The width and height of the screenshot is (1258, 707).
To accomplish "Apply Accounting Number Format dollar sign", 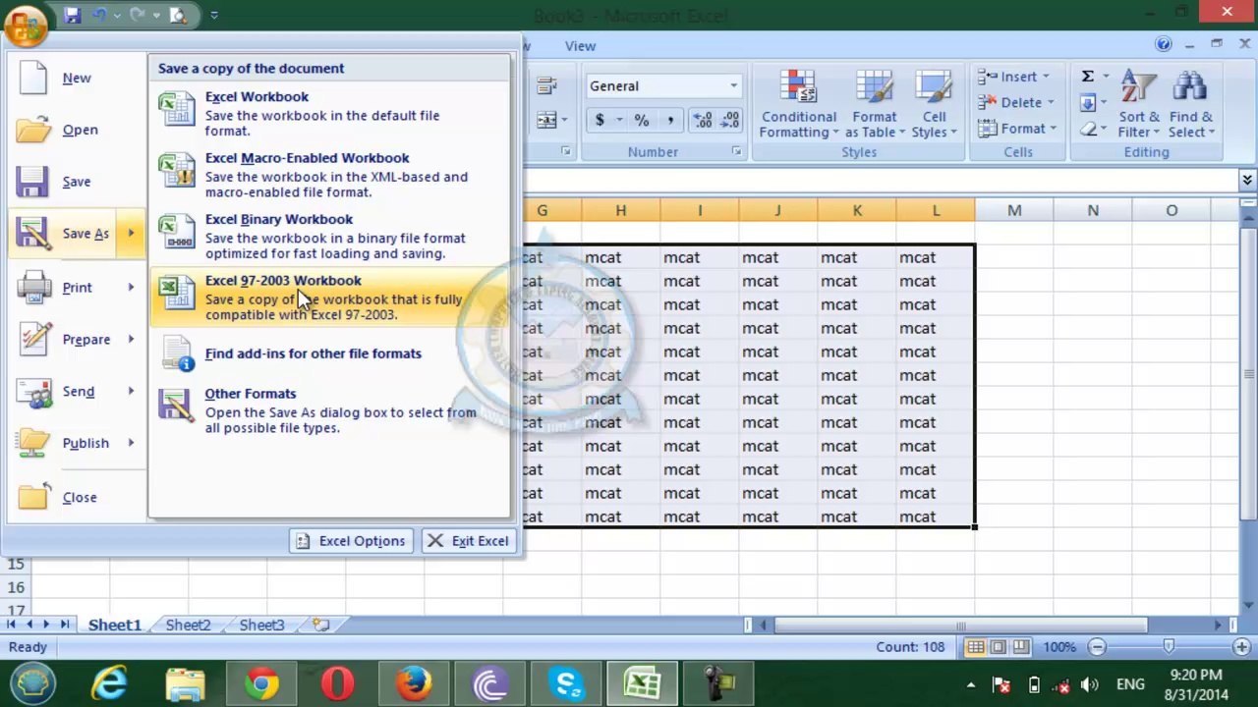I will pyautogui.click(x=600, y=120).
